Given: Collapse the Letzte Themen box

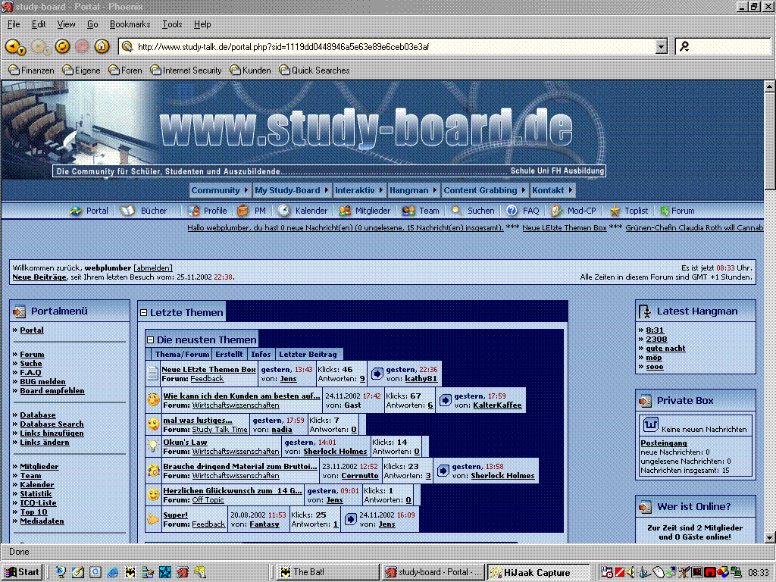Looking at the screenshot, I should click(x=143, y=312).
